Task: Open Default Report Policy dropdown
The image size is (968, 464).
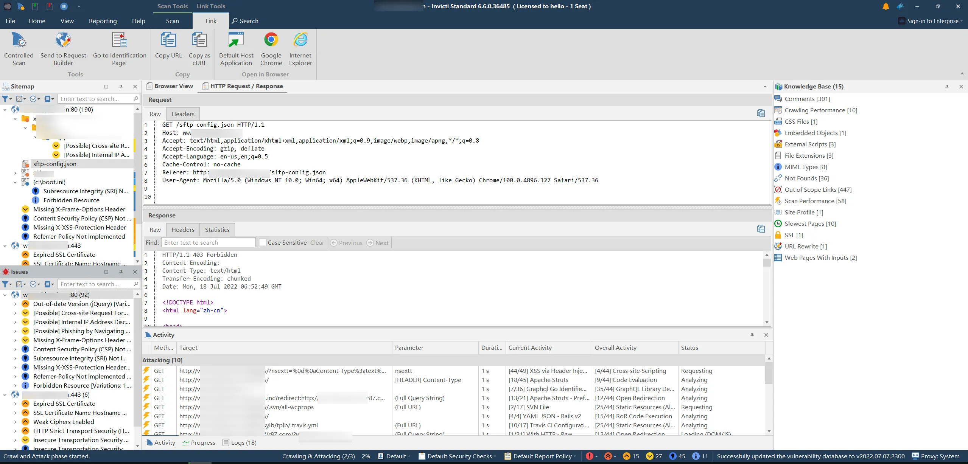Action: [540, 456]
